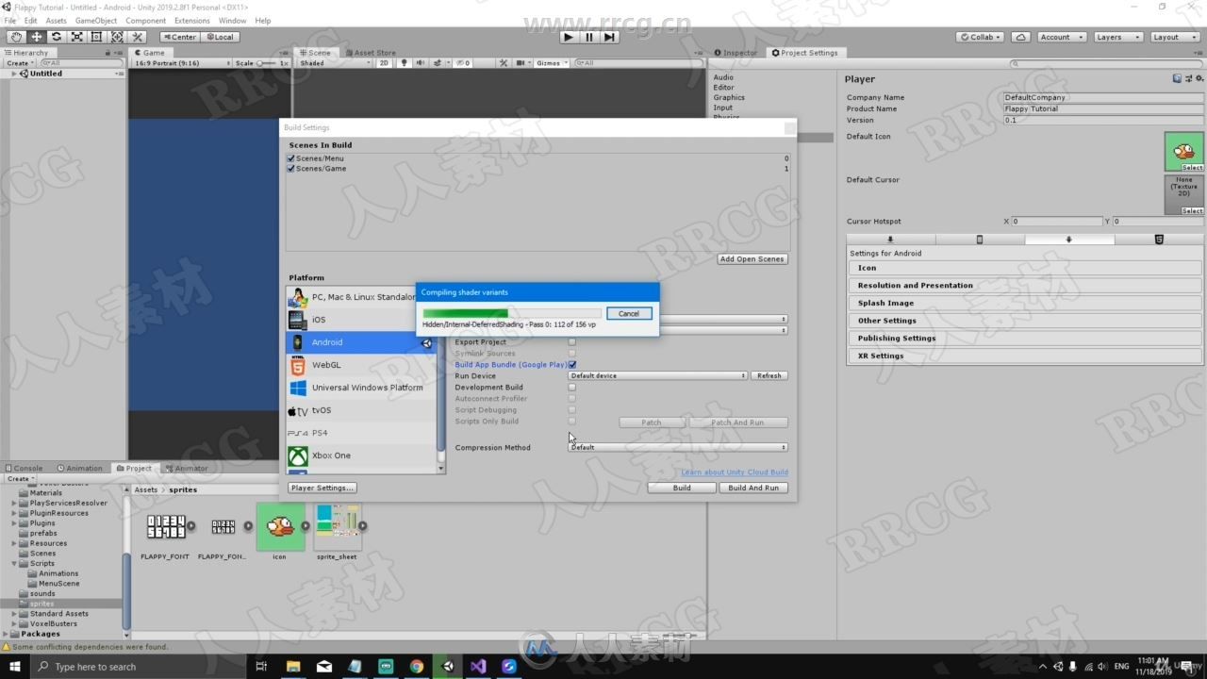Toggle Center pivot mode button

click(x=179, y=37)
